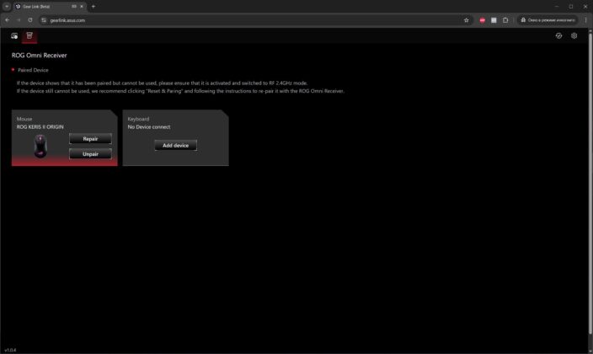Image resolution: width=593 pixels, height=354 pixels.
Task: Go forward one page
Action: point(19,20)
